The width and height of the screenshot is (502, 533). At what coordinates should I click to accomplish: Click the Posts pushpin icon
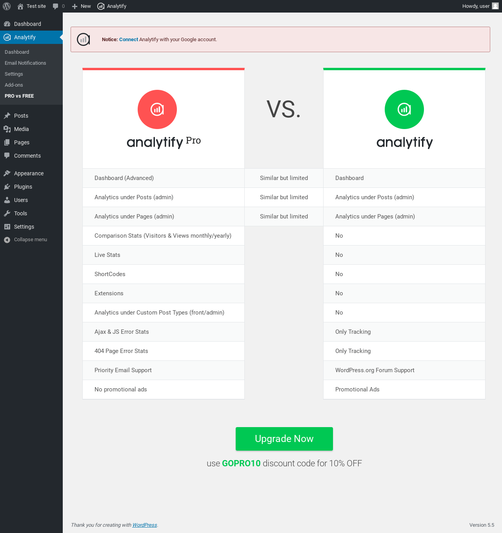7,116
